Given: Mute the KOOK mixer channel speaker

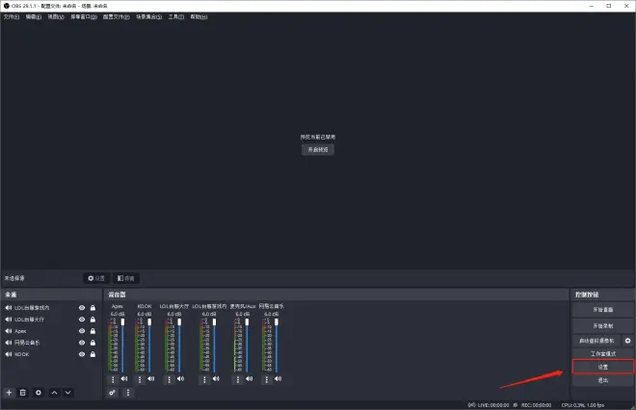Looking at the screenshot, I should 152,379.
